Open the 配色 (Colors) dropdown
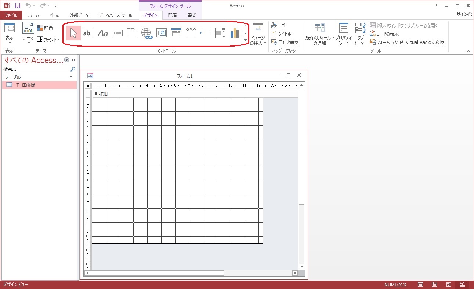474x289 pixels. (47, 28)
